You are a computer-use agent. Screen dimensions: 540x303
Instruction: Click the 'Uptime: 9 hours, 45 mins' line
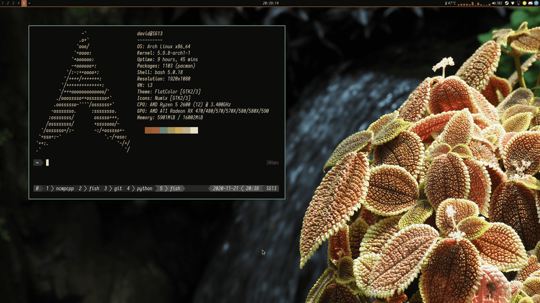(x=167, y=59)
